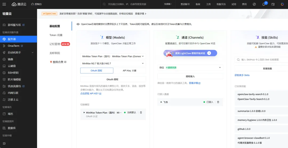
Task: Open 费用 in the top menu
Action: tap(244, 4)
